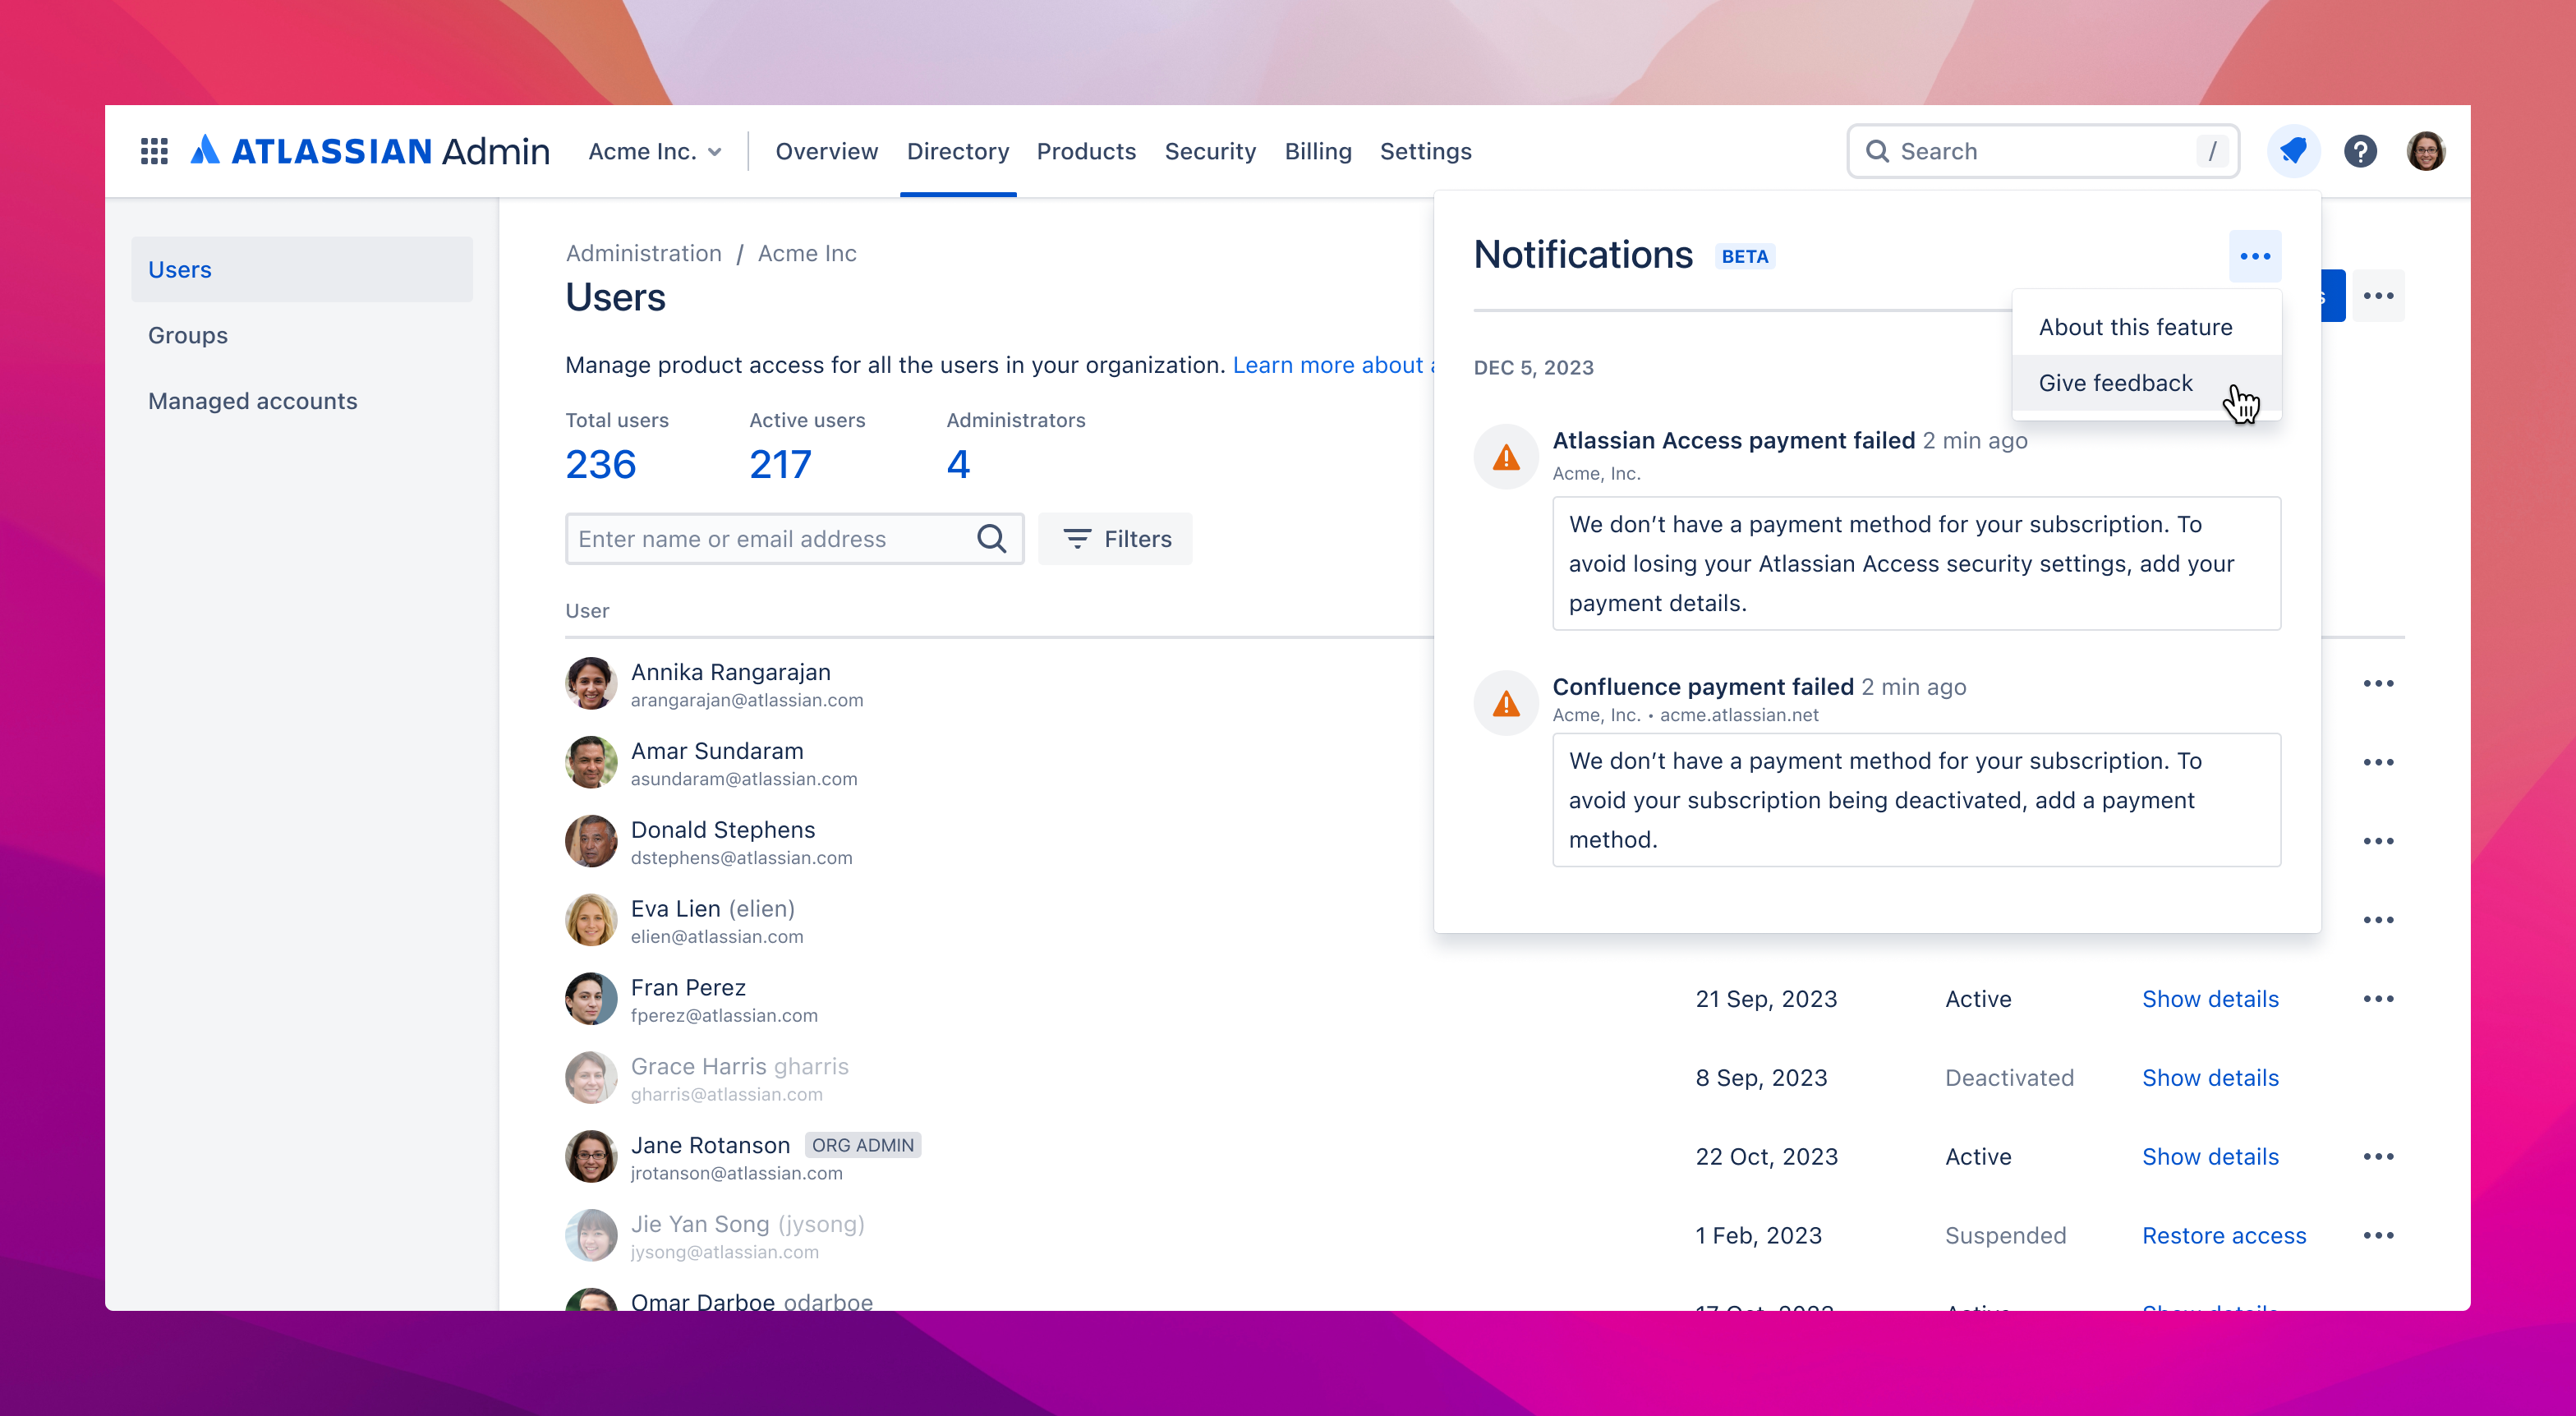Choose About this feature menu item
Image resolution: width=2576 pixels, height=1416 pixels.
pyautogui.click(x=2146, y=327)
